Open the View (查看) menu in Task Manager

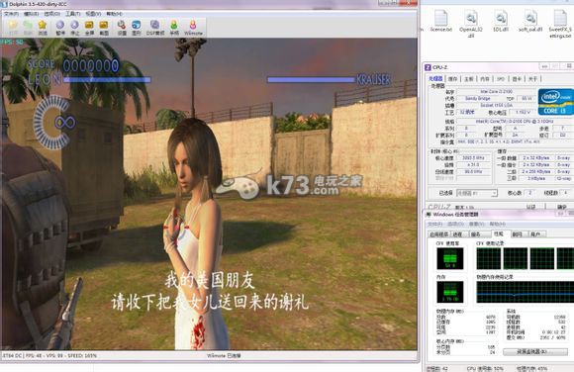(x=477, y=224)
